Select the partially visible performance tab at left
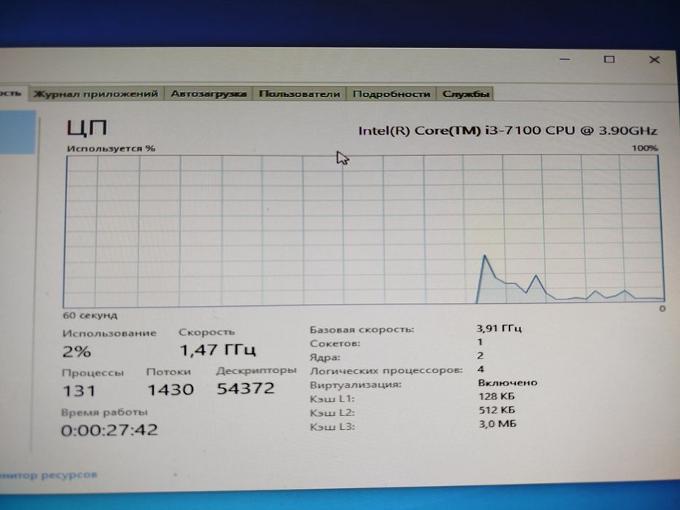The image size is (680, 510). [12, 93]
